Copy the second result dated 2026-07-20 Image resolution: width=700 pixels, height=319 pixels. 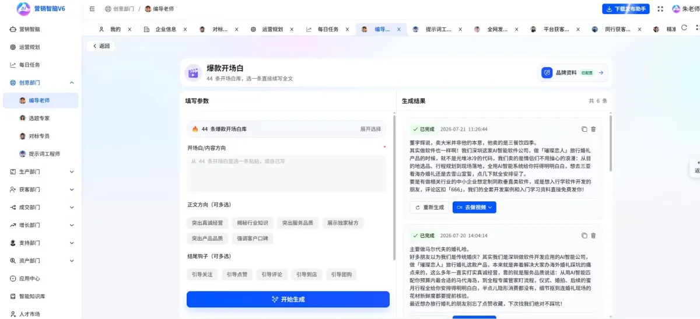(584, 236)
